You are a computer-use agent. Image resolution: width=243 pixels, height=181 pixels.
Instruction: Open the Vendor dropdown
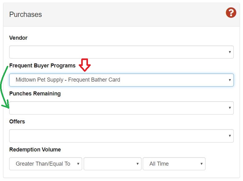[121, 52]
